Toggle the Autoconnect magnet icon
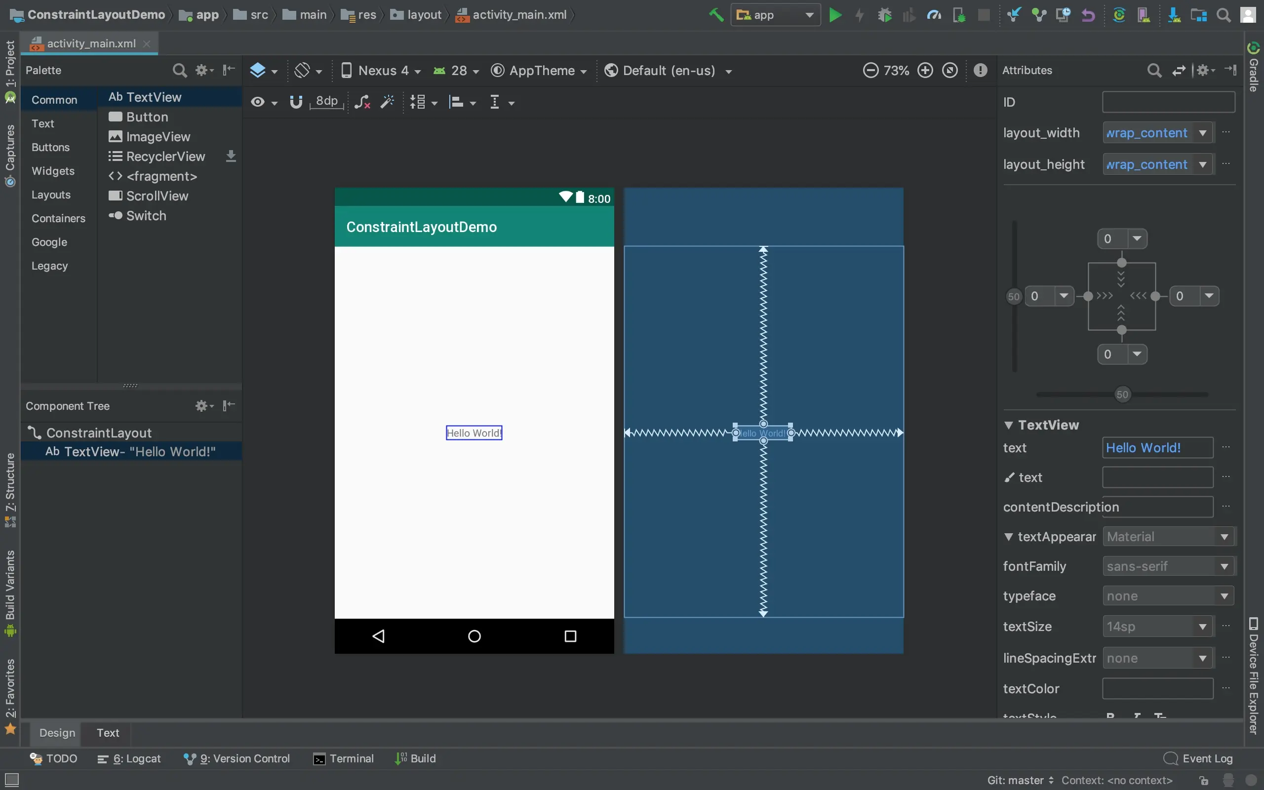1264x790 pixels. [x=296, y=102]
